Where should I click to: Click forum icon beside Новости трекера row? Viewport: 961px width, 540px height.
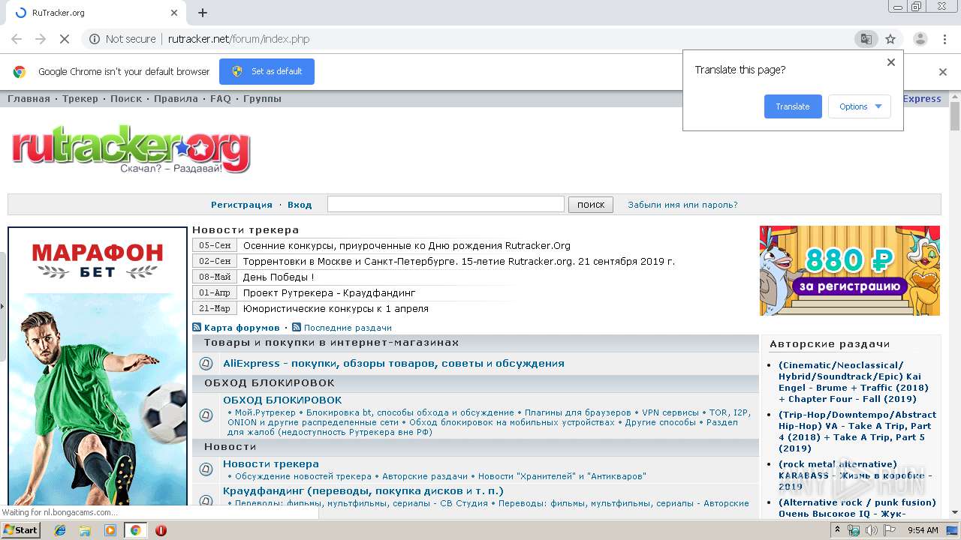coord(206,469)
